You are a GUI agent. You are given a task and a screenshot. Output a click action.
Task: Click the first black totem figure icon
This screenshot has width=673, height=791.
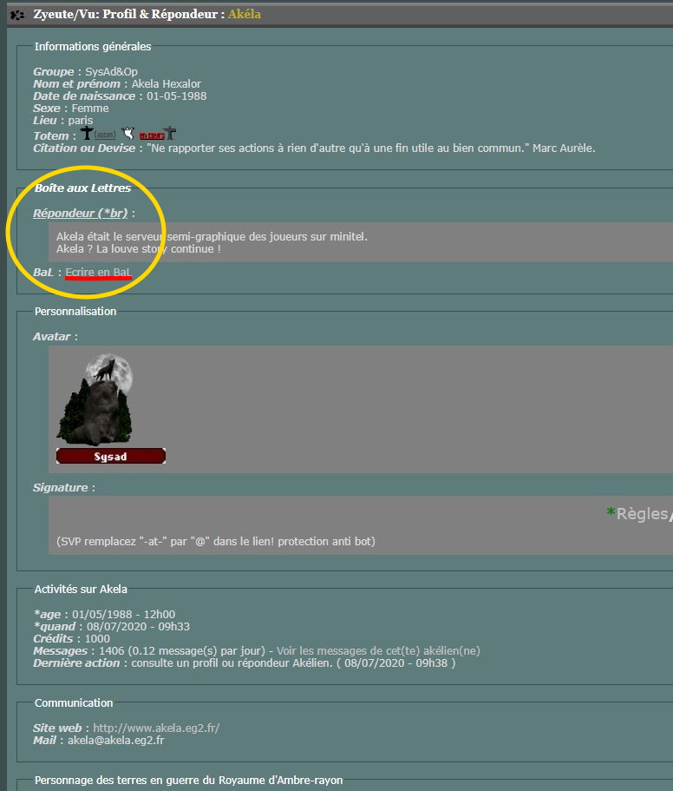click(x=86, y=134)
